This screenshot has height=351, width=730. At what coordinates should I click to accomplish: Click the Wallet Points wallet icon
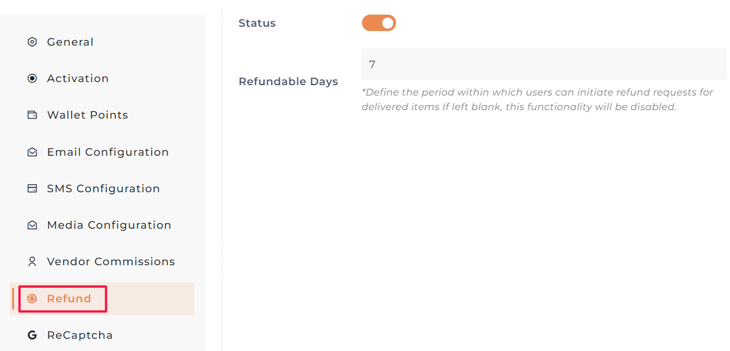[32, 115]
